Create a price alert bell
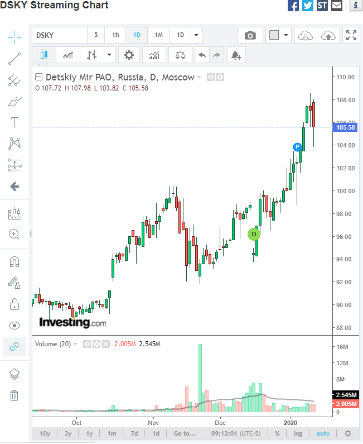The height and width of the screenshot is (444, 363). (x=236, y=55)
